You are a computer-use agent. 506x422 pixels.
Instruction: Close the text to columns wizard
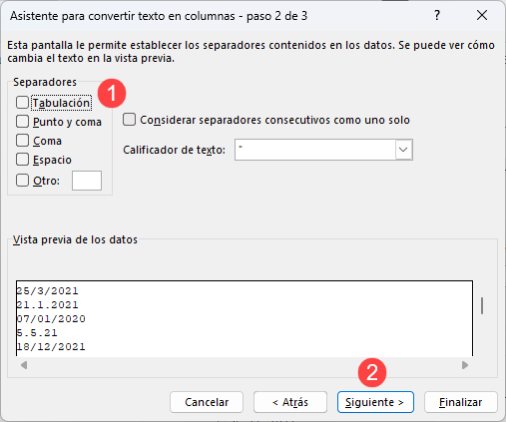482,15
